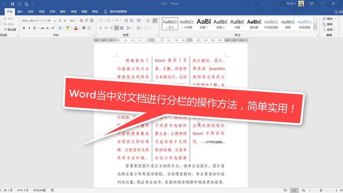Click the Tell Me search box

pyautogui.click(x=116, y=11)
